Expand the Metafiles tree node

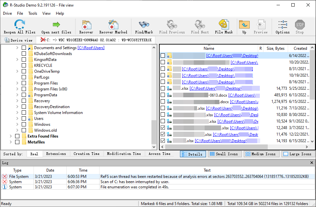[x=11, y=142]
